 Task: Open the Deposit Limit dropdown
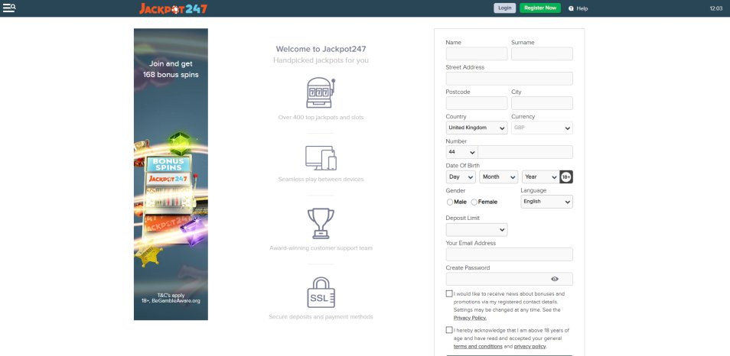point(477,230)
